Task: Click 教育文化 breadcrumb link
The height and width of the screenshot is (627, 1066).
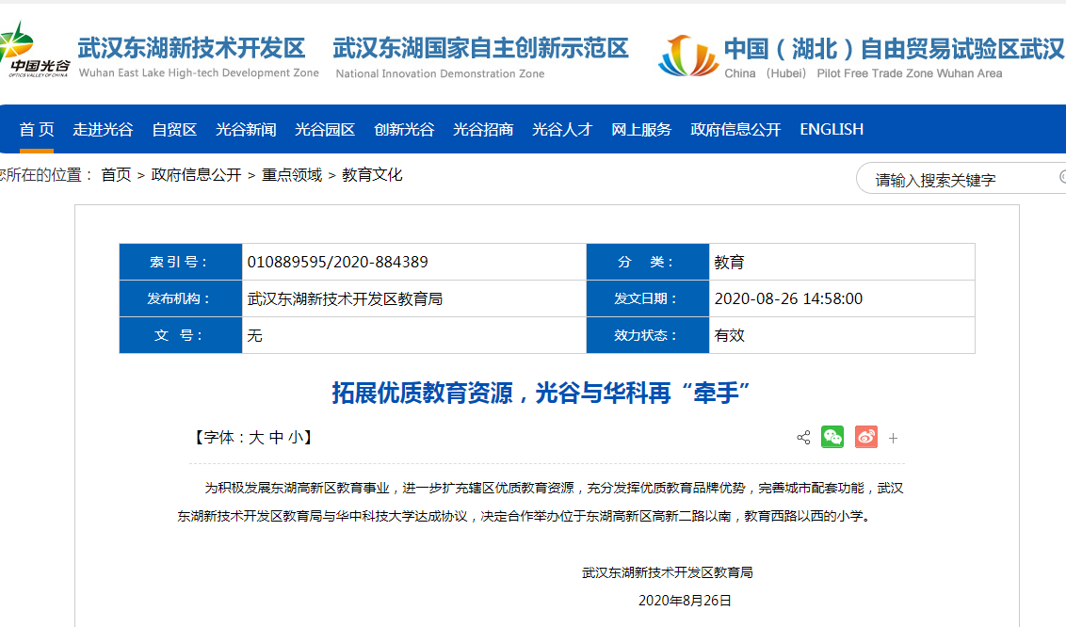Action: tap(372, 175)
